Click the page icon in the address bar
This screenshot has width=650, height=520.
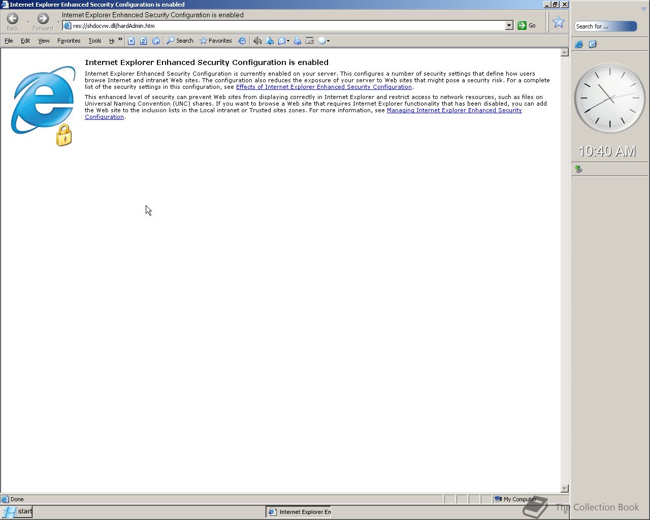(x=68, y=25)
